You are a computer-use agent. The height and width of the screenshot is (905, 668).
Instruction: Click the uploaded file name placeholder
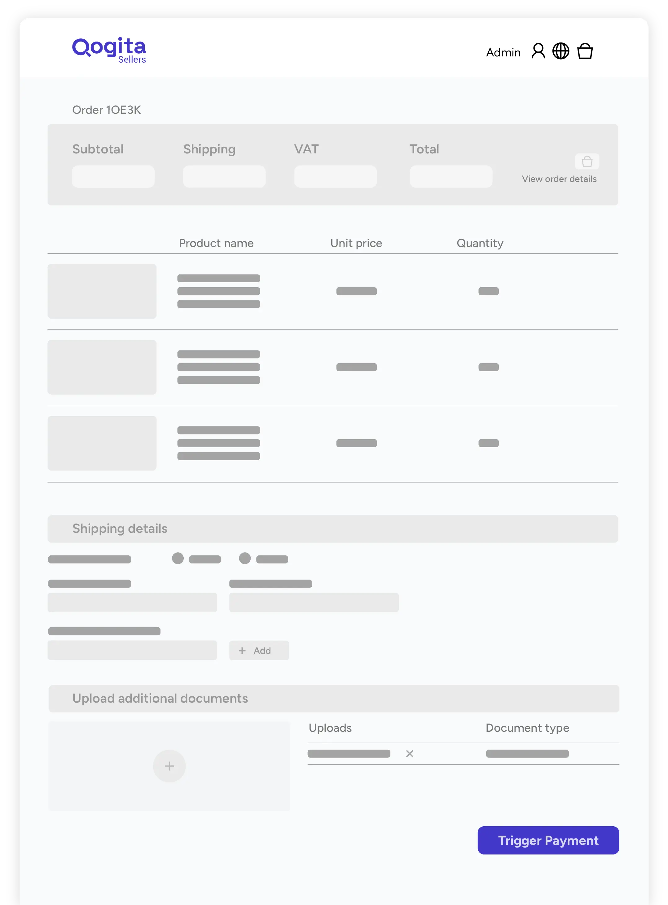pyautogui.click(x=349, y=753)
